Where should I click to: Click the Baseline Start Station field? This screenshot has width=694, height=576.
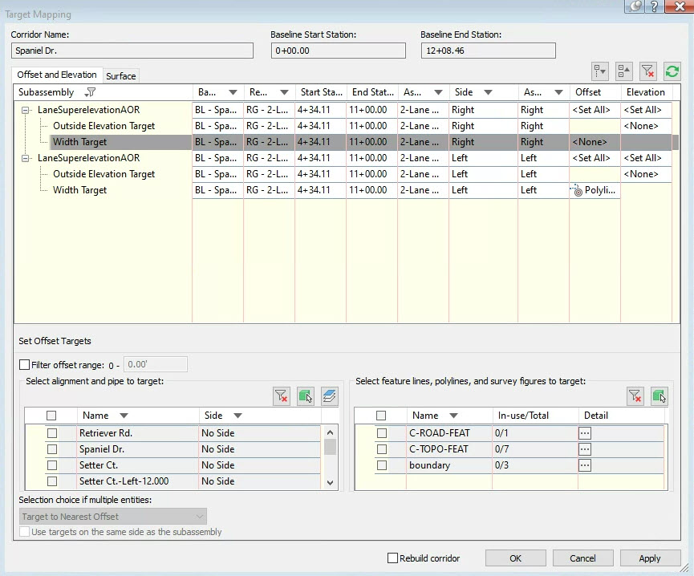(338, 51)
